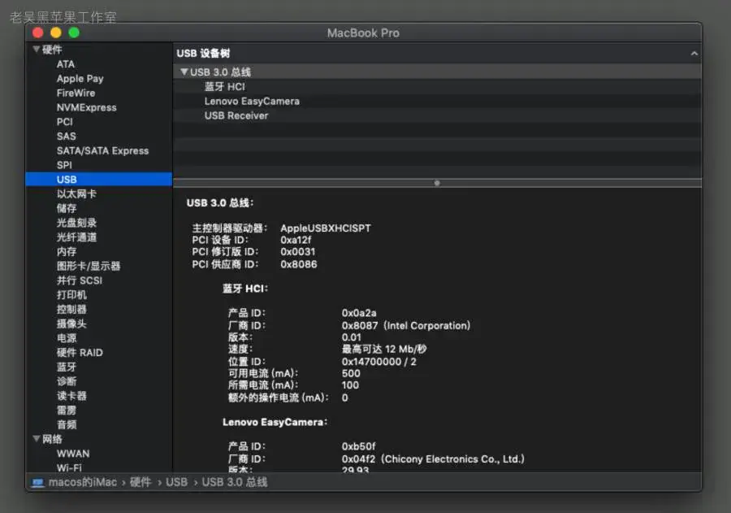Click the computer icon in the path bar
The image size is (731, 513).
click(x=37, y=482)
